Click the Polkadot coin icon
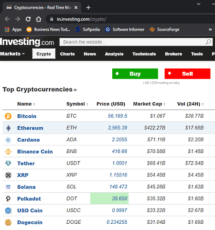This screenshot has height=230, width=215. point(8,199)
